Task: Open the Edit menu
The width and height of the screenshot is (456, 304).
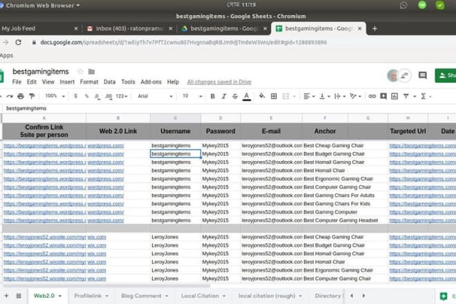Action: pyautogui.click(x=31, y=82)
